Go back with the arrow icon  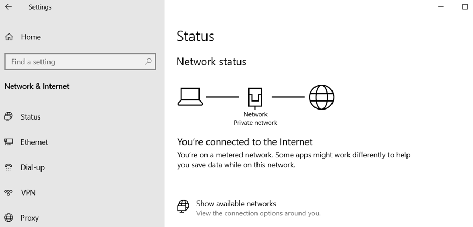[x=9, y=6]
